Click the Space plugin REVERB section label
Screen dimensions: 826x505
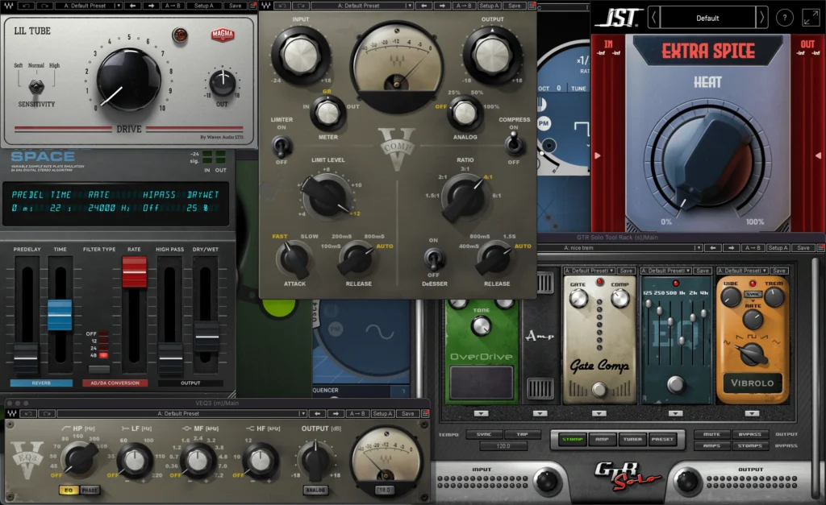point(41,383)
